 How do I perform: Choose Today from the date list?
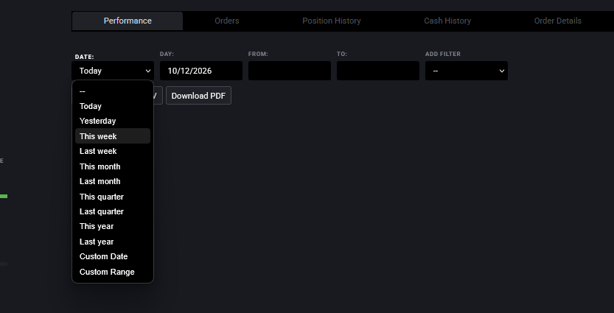coord(113,106)
